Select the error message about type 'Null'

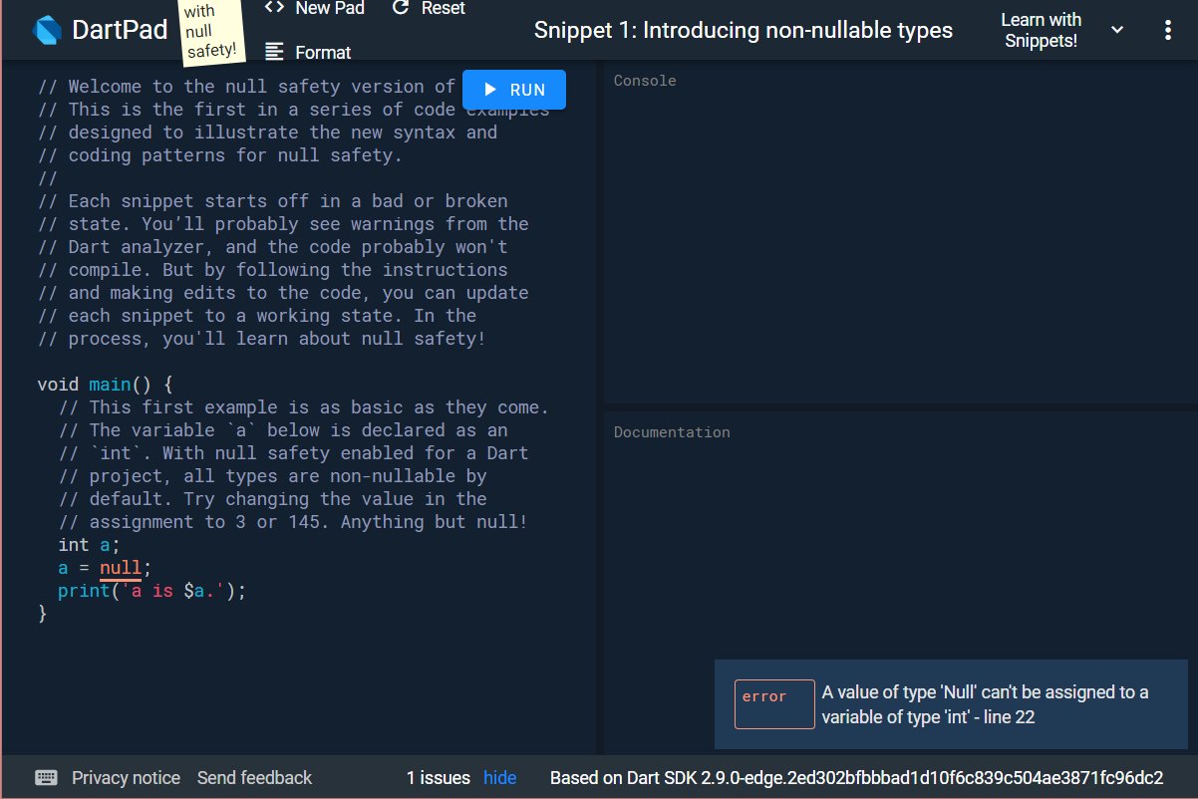985,704
